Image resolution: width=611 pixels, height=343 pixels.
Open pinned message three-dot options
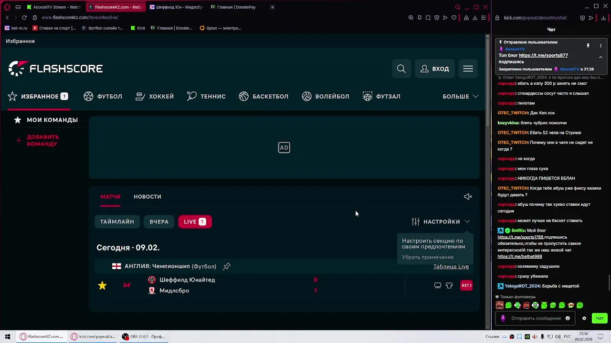pos(600,46)
